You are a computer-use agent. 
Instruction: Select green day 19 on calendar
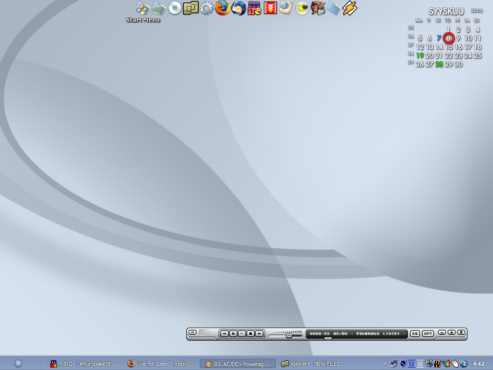pos(420,55)
